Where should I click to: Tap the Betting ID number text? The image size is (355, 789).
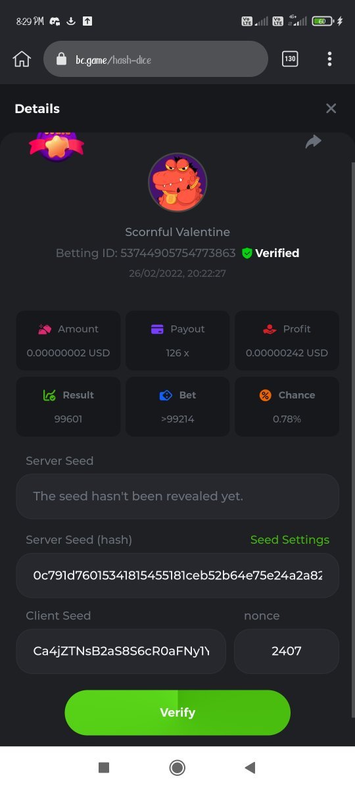(x=178, y=253)
